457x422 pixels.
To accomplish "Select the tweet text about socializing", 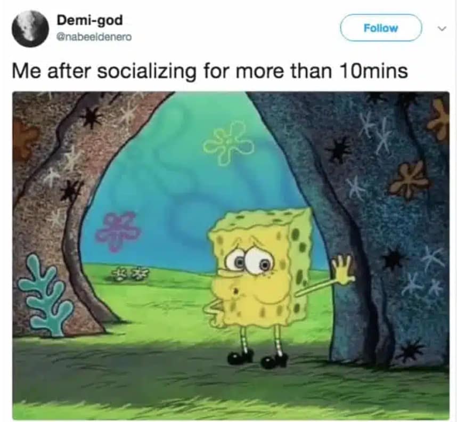I will (209, 71).
